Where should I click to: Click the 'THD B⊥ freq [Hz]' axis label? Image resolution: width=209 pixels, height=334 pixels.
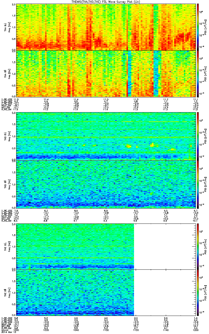coord(7,136)
